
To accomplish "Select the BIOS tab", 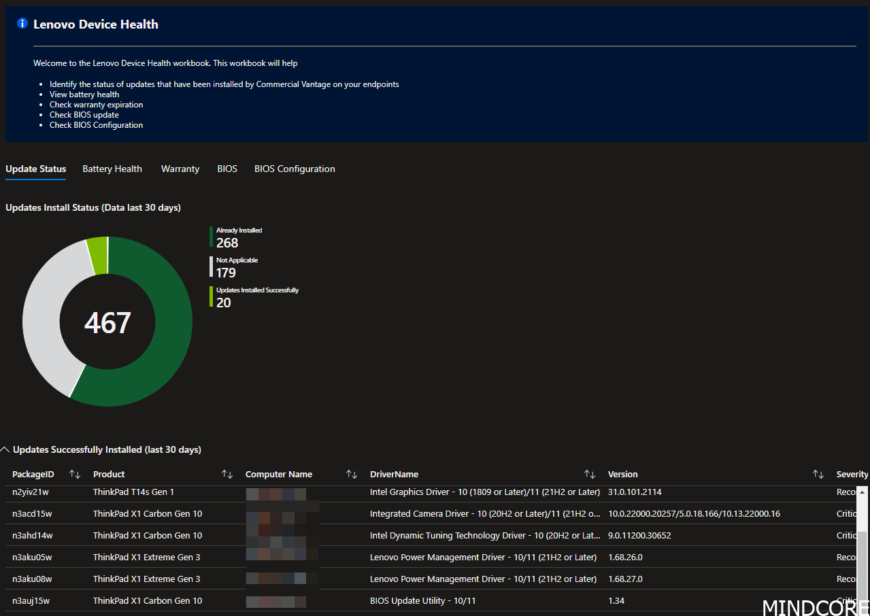I will (227, 169).
